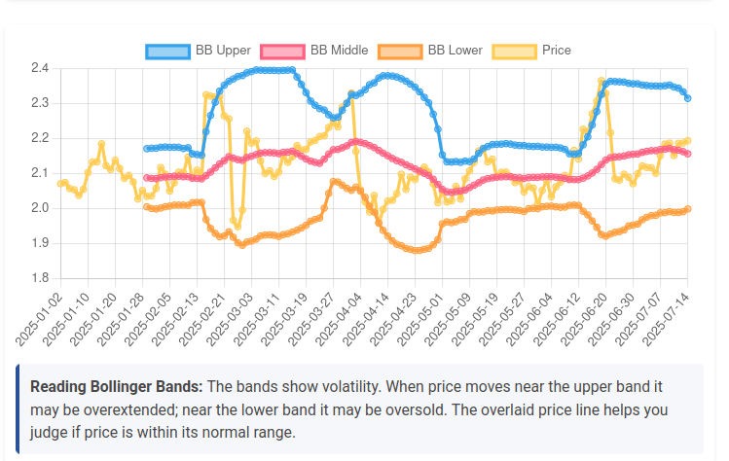Click the last BB Lower data point
Viewport: 729px width, 461px height.
688,209
